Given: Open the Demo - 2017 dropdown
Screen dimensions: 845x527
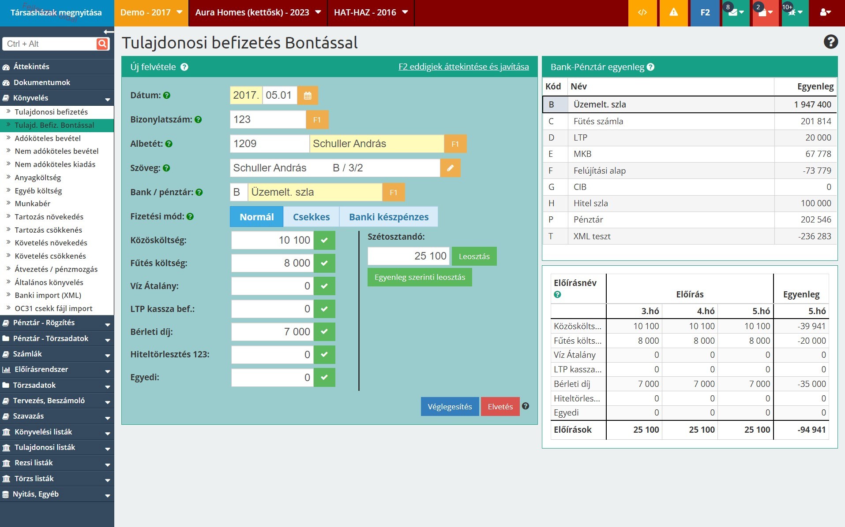Looking at the screenshot, I should coord(151,12).
